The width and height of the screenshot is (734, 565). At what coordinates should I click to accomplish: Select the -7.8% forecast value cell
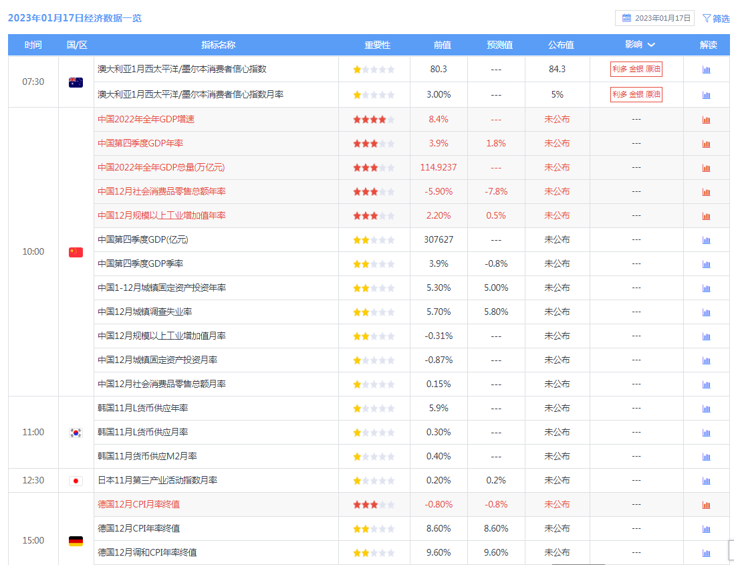(496, 191)
